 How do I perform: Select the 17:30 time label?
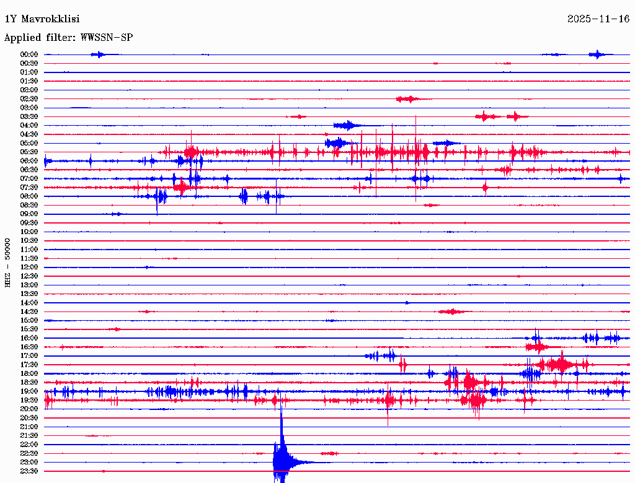[x=29, y=365]
